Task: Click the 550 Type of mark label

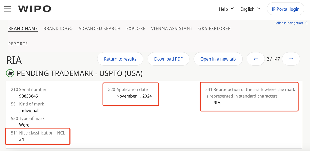Action: pos(28,119)
